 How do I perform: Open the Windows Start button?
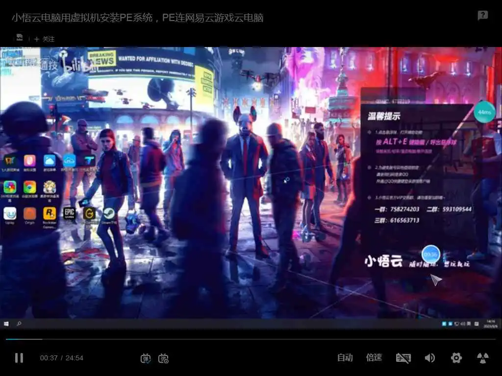6,324
